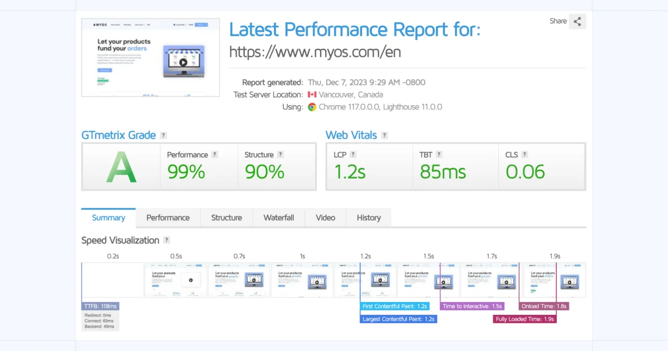
Task: Click the Vancouver, Canada location text
Action: (x=351, y=95)
